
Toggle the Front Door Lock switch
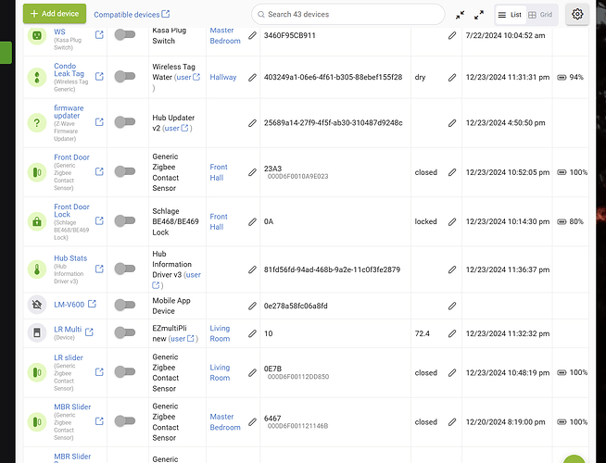pos(125,221)
